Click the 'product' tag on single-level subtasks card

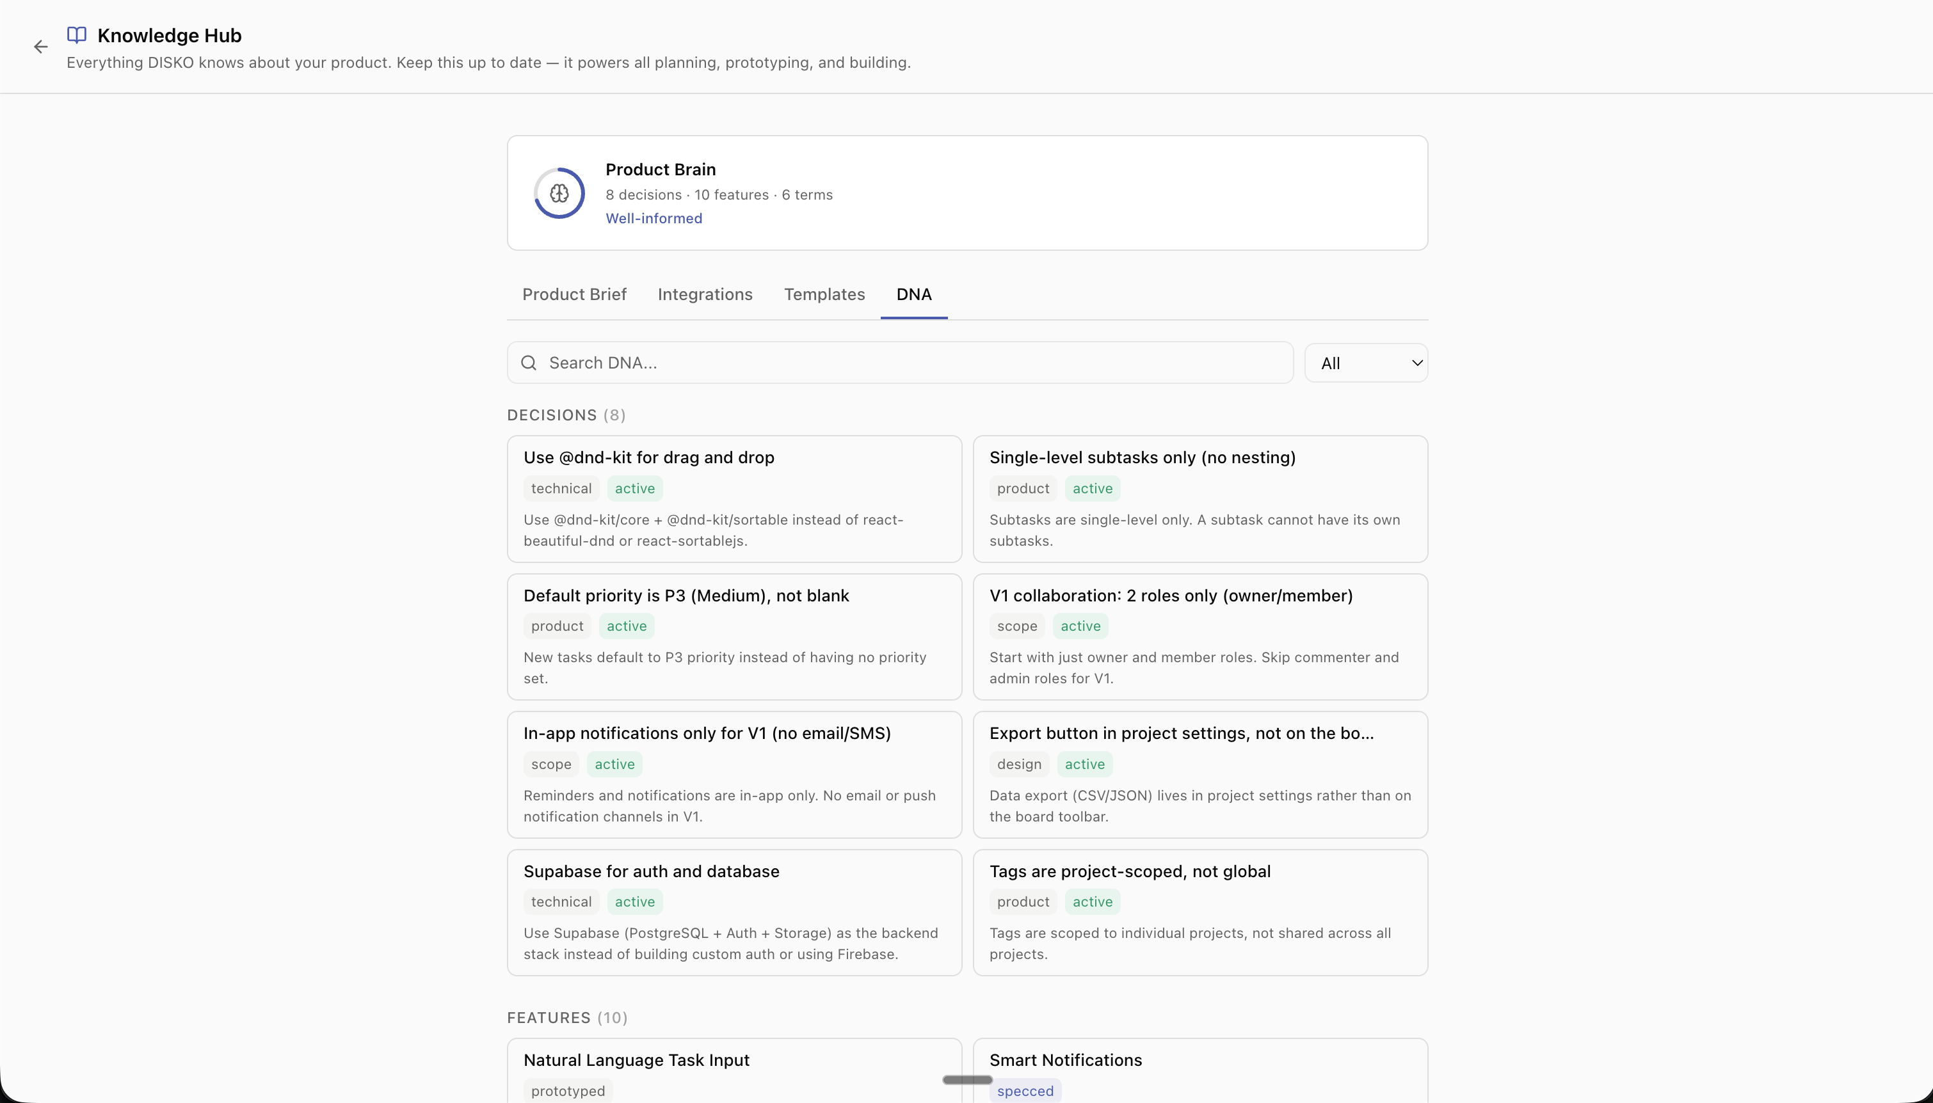point(1022,488)
